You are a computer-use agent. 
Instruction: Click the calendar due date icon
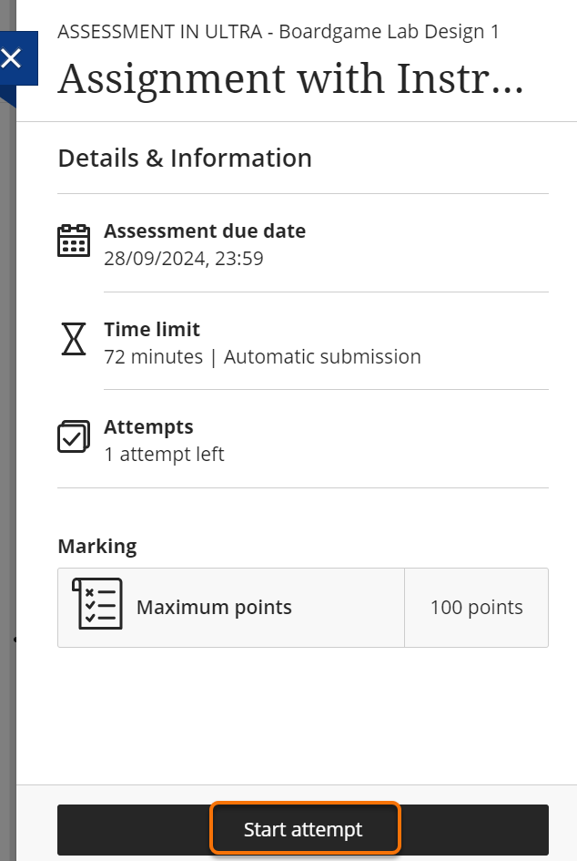[x=74, y=241]
